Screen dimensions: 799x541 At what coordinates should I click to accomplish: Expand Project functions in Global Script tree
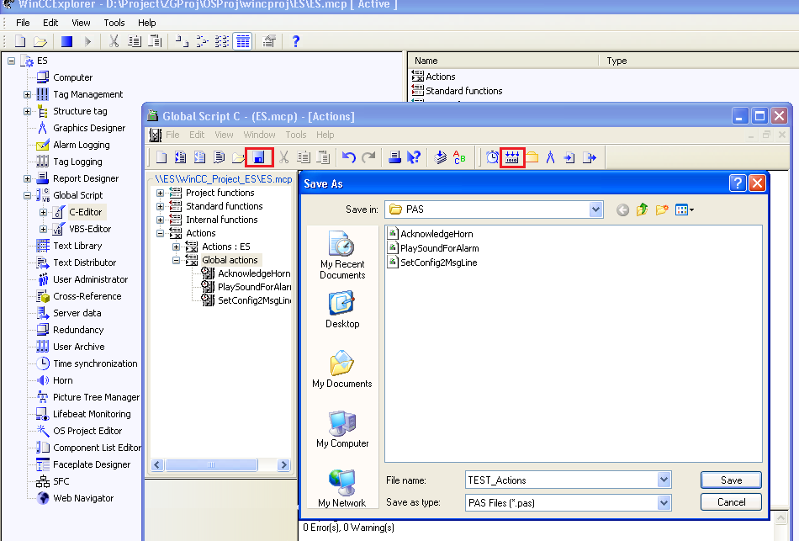[x=160, y=193]
